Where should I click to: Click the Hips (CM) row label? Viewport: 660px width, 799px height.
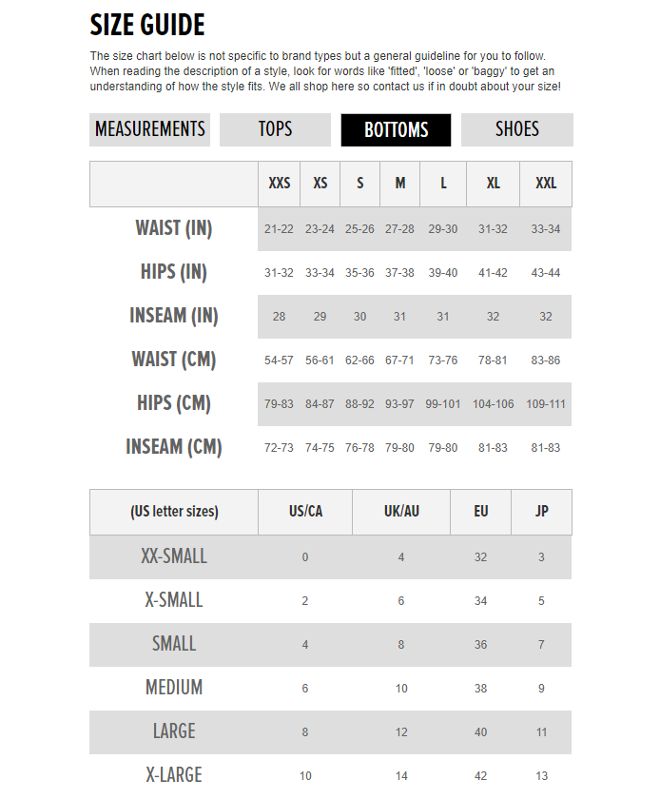coord(174,403)
